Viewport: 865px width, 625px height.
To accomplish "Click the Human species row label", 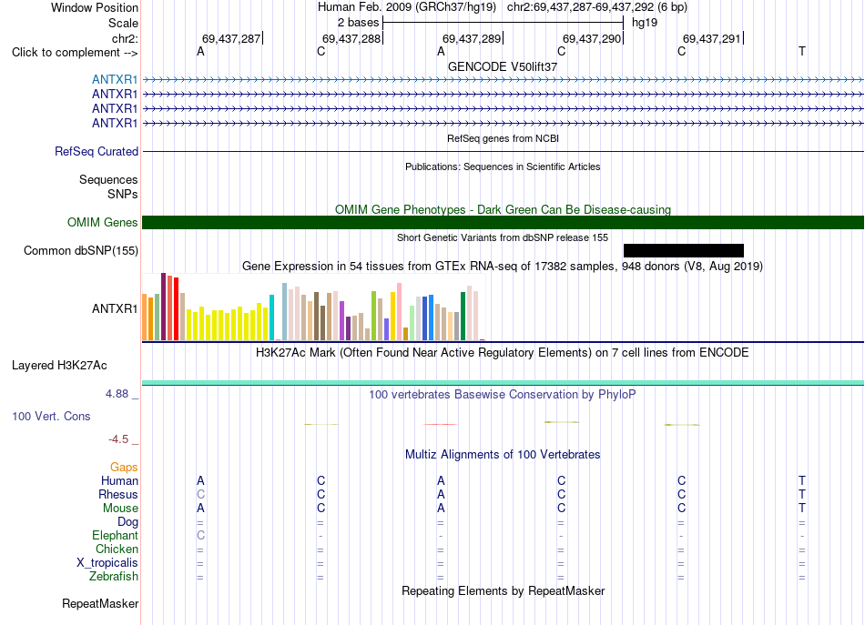I will pos(119,480).
